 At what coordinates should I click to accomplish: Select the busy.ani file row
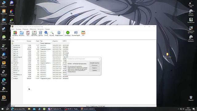40,49
